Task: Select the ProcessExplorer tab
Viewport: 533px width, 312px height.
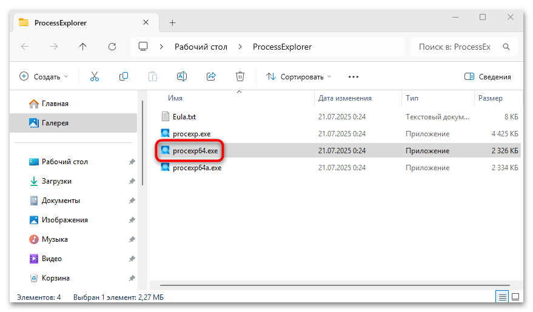Action: (x=85, y=23)
